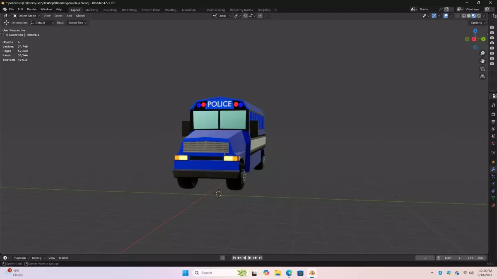Expand the Options dropdown
This screenshot has width=497, height=279.
(x=478, y=23)
